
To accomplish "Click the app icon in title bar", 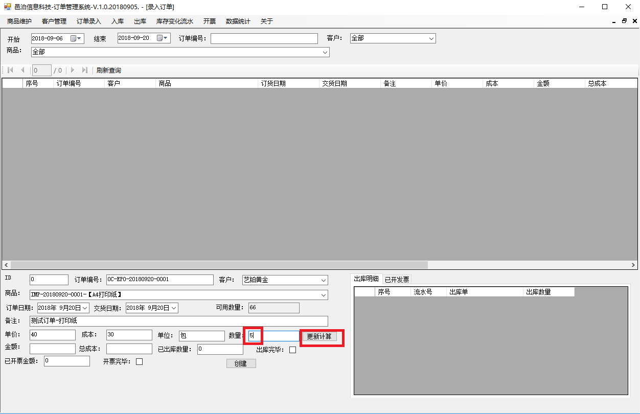I will click(7, 7).
